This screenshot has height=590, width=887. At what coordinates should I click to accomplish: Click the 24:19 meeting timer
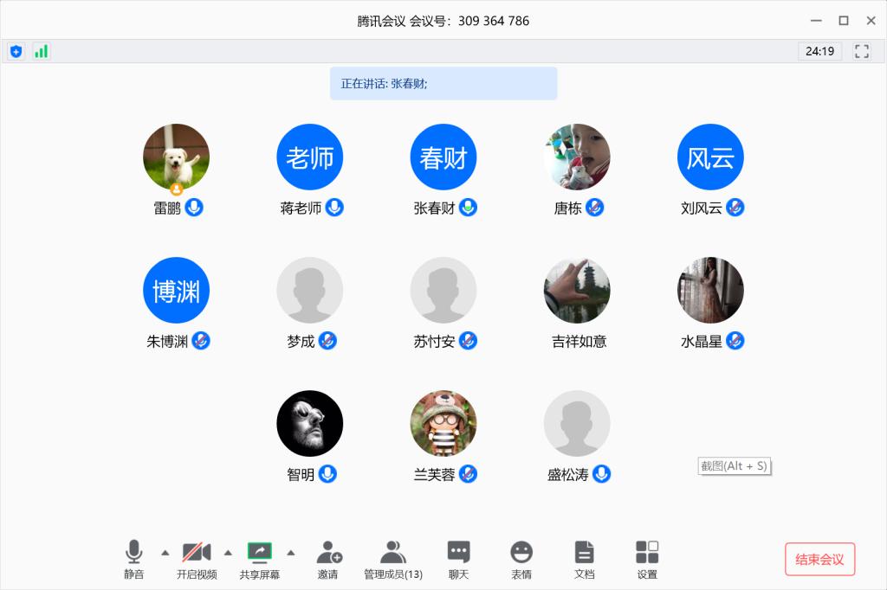[819, 51]
